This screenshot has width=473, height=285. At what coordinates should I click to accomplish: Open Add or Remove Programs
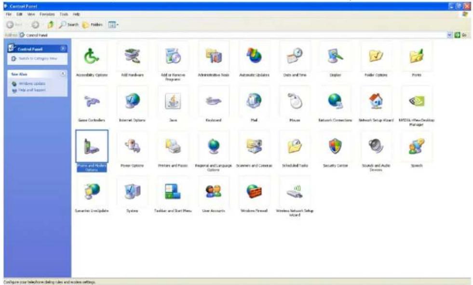[x=173, y=56]
